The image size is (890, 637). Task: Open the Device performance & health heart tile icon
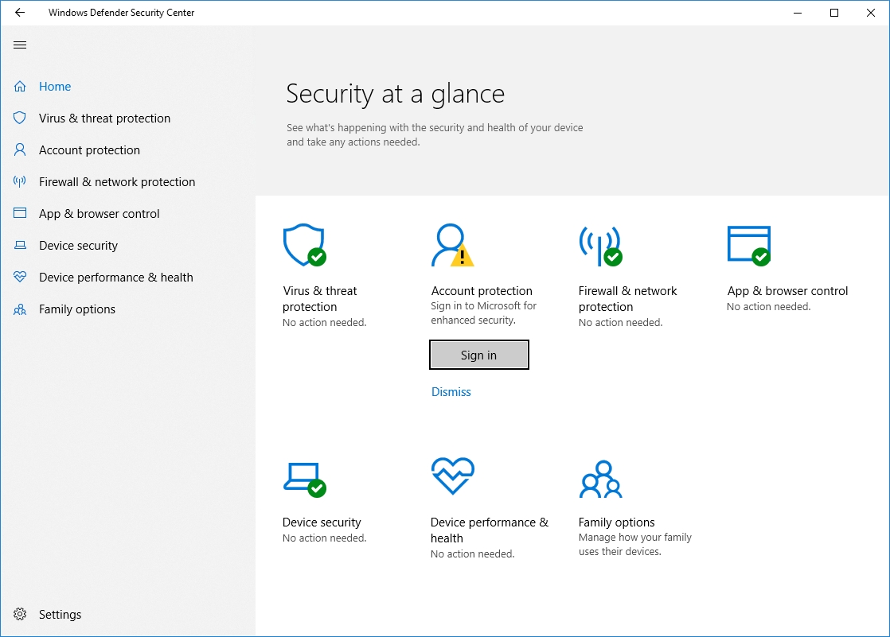point(452,476)
